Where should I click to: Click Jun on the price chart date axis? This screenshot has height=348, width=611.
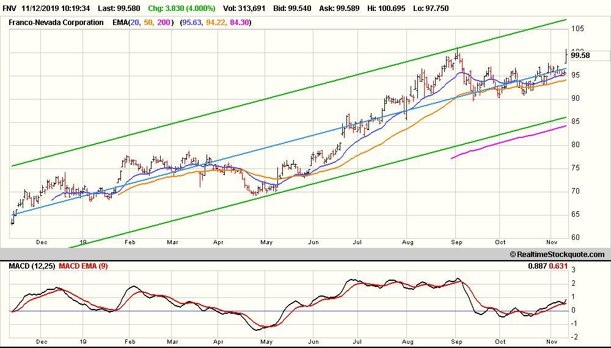[313, 242]
